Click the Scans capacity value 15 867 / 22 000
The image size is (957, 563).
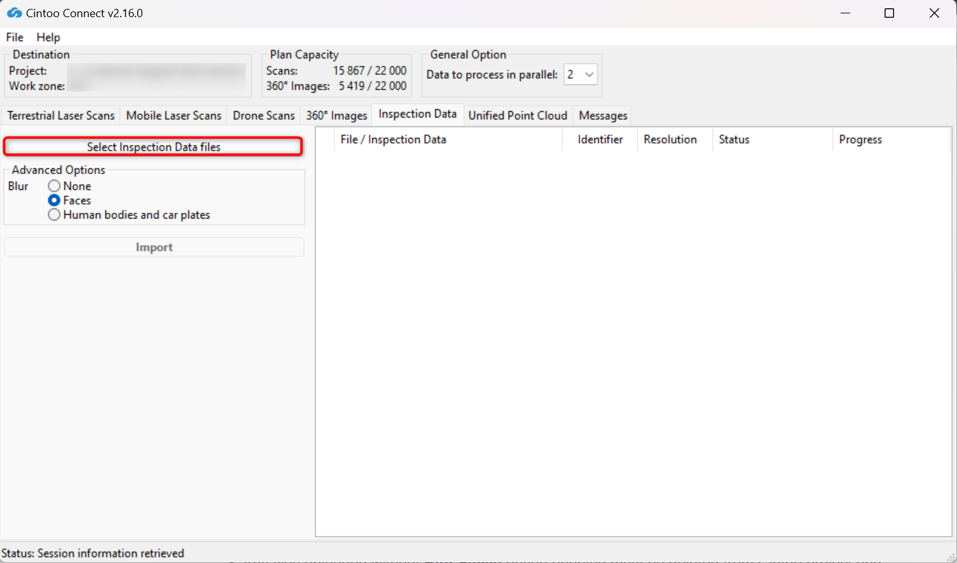coord(370,71)
